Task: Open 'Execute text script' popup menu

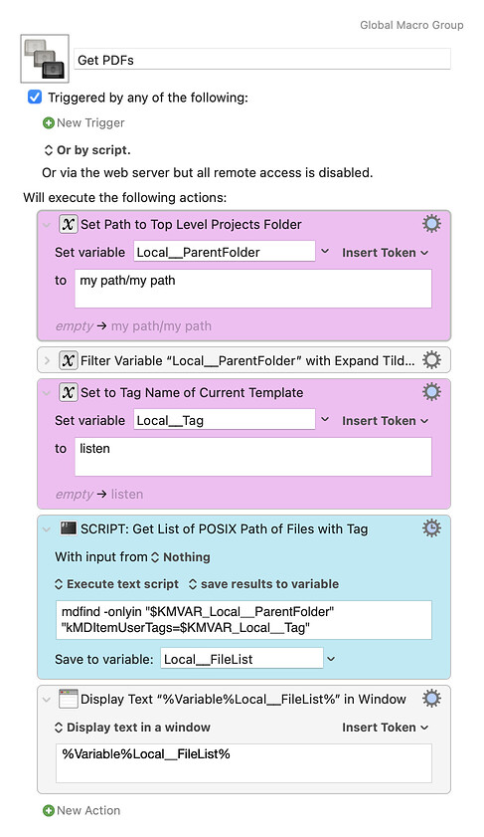Action: coord(116,584)
